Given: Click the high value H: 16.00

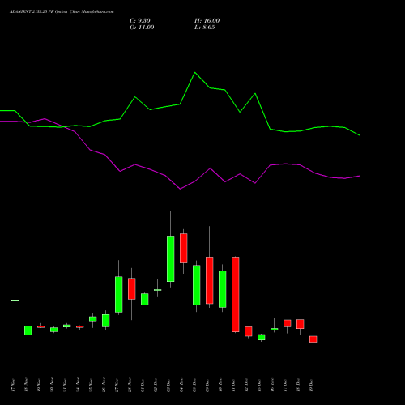Looking at the screenshot, I should click(207, 21).
